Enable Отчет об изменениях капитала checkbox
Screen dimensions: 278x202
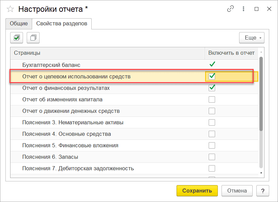[x=212, y=99]
